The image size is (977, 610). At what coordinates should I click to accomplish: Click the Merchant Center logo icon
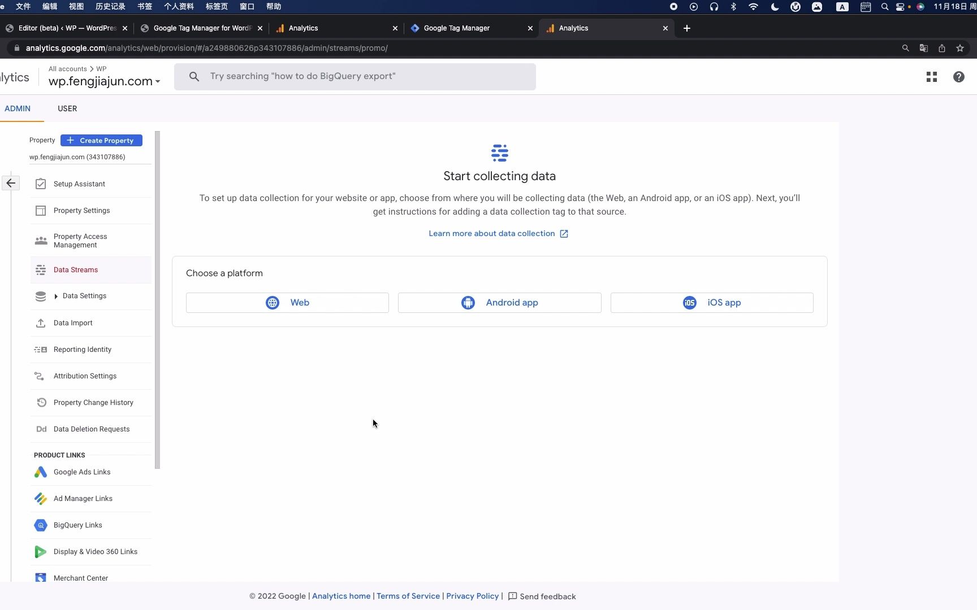click(41, 578)
